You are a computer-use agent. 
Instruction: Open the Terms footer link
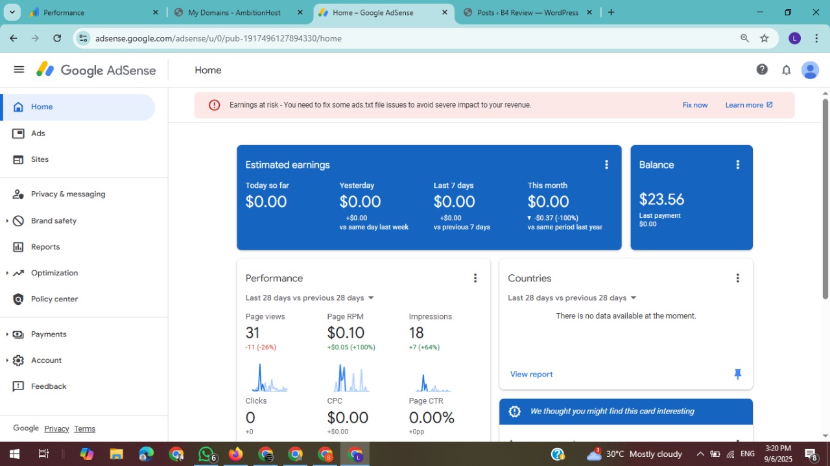84,428
